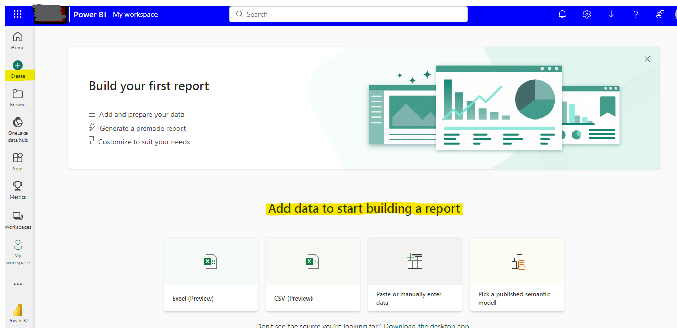Choose Pick a published semantic model card
The height and width of the screenshot is (328, 677).
coord(517,275)
